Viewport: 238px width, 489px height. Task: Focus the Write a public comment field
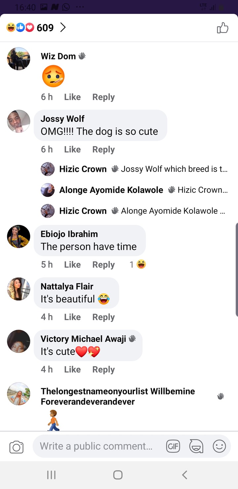[96, 446]
